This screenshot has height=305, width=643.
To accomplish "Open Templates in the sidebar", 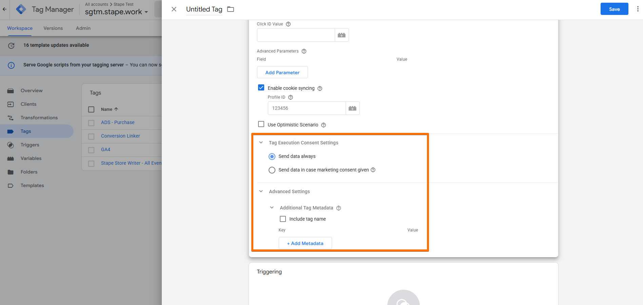I will 32,185.
